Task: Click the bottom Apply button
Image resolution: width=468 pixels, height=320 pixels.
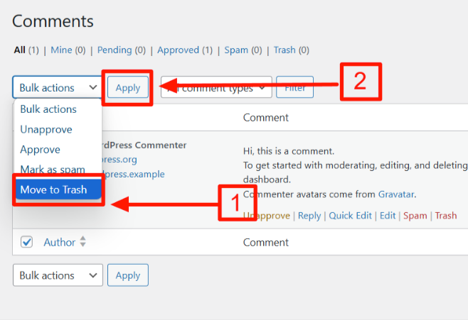Action: click(128, 275)
